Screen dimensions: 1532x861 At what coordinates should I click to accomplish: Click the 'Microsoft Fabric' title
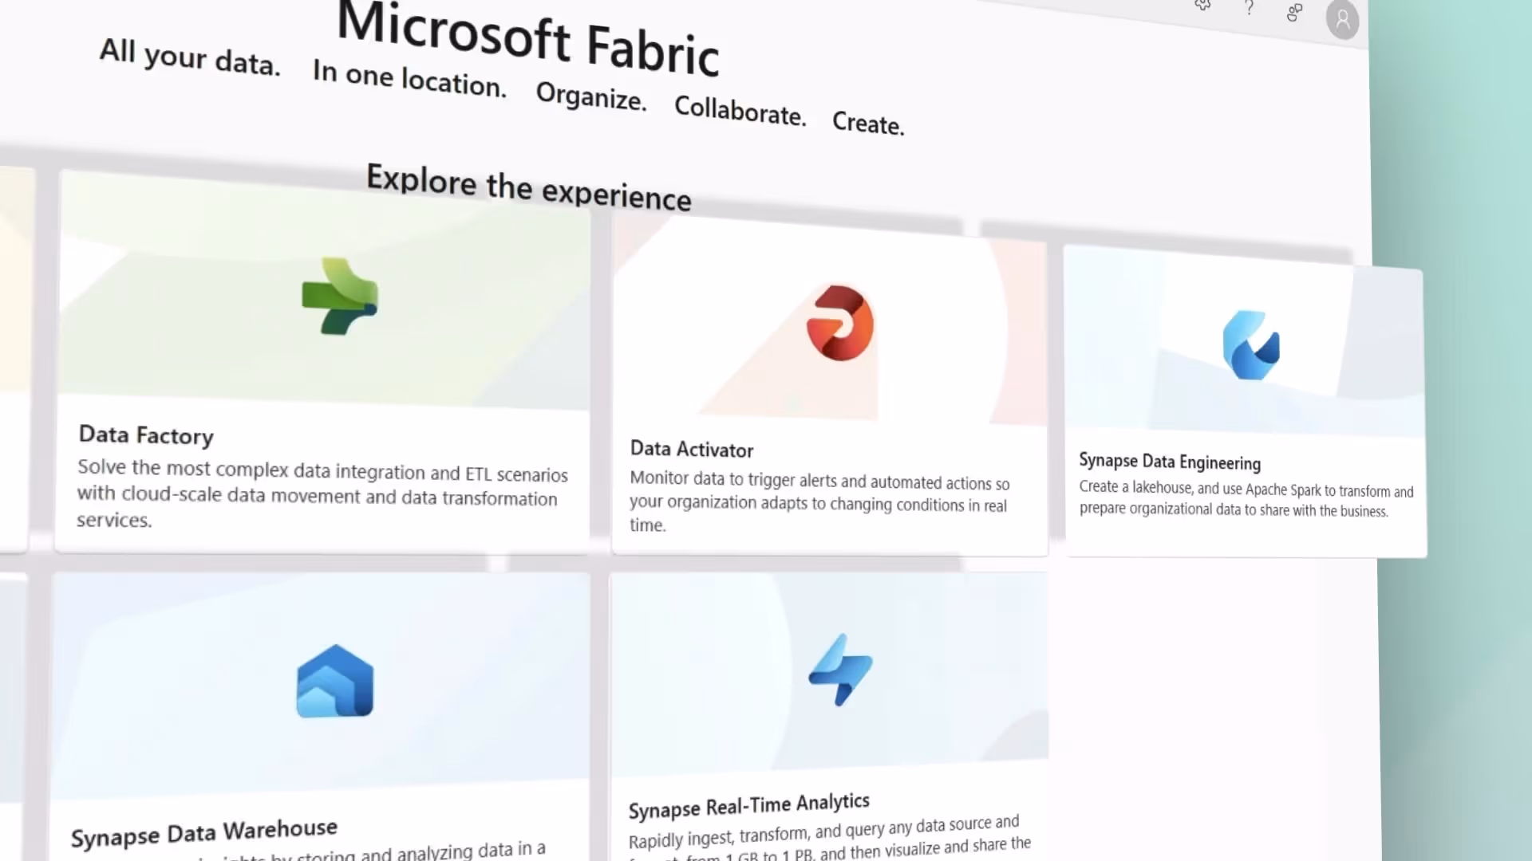(528, 38)
